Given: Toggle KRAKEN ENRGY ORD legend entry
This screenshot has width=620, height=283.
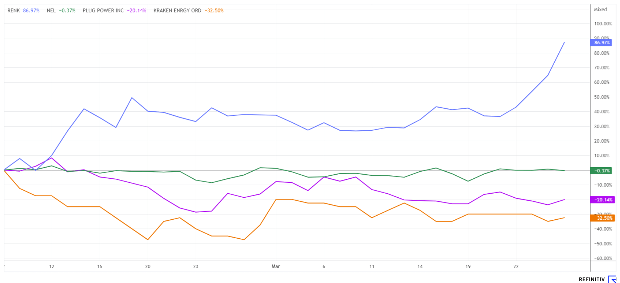Looking at the screenshot, I should (177, 10).
